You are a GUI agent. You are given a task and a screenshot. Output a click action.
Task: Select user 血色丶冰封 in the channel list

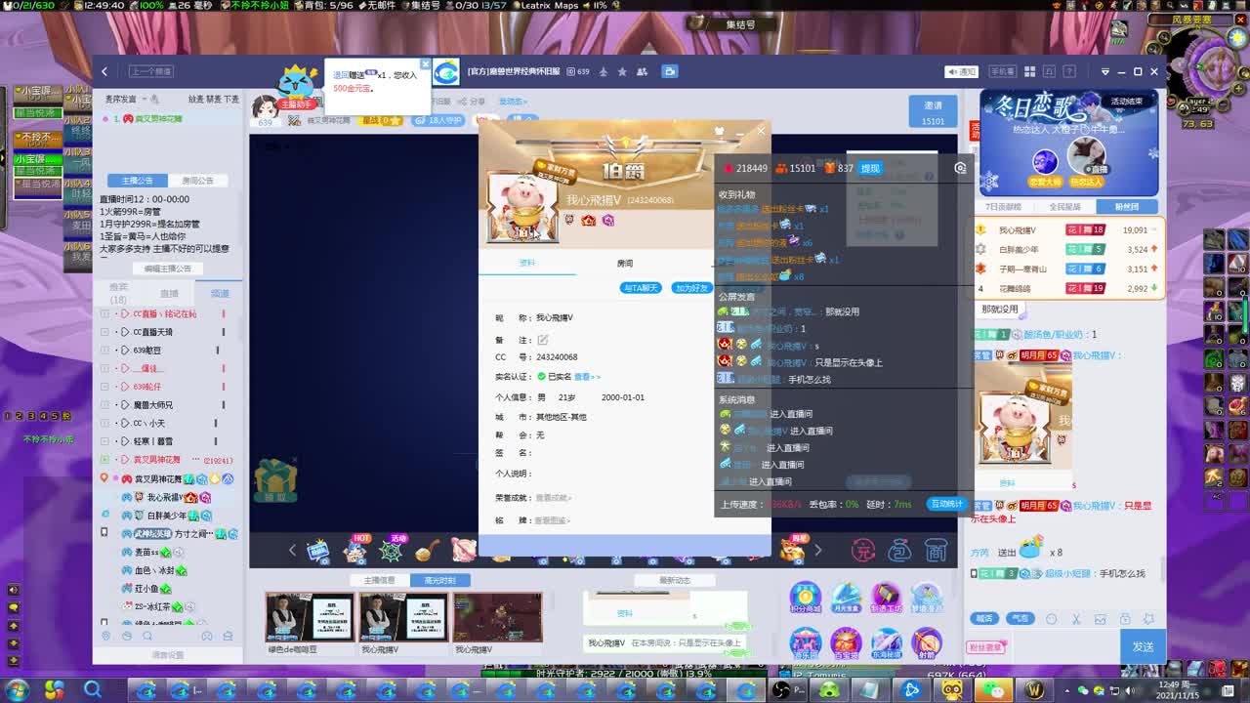(x=154, y=570)
